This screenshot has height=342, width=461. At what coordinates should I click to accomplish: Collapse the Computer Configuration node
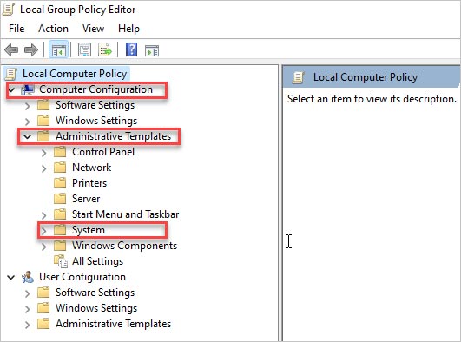[x=11, y=89]
